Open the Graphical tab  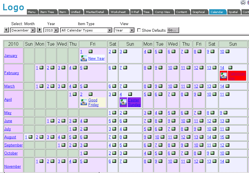pyautogui.click(x=198, y=12)
